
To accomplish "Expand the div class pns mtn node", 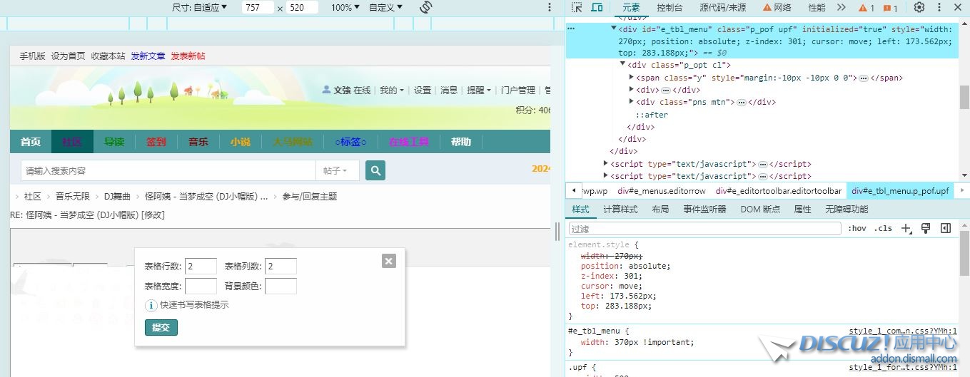I will 632,101.
